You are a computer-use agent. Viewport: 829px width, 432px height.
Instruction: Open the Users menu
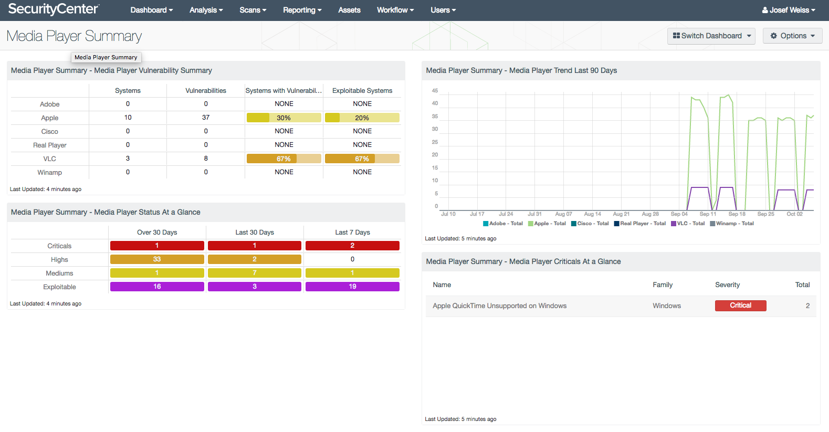pyautogui.click(x=443, y=10)
